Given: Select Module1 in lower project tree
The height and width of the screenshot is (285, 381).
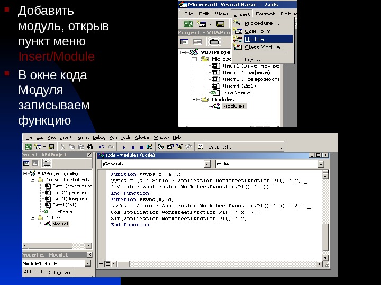Looking at the screenshot, I should click(60, 224).
